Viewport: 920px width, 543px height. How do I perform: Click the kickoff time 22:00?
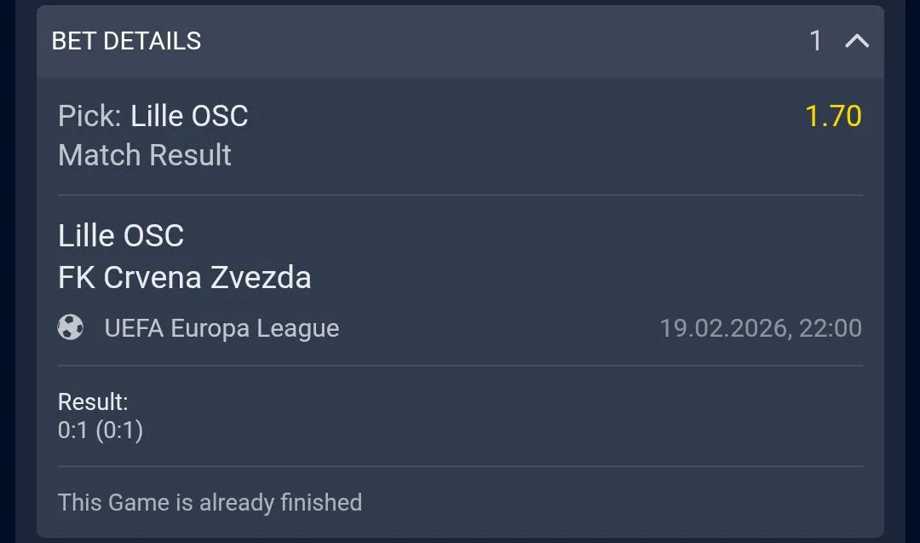pyautogui.click(x=830, y=328)
